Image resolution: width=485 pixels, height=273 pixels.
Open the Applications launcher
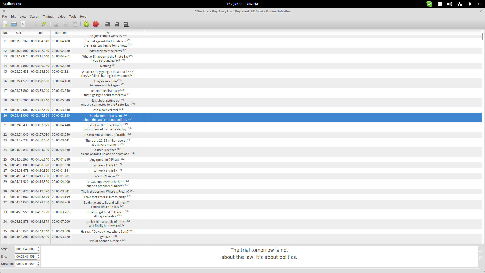(x=12, y=4)
